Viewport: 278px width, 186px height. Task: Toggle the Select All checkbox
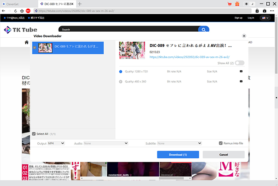(x=34, y=134)
